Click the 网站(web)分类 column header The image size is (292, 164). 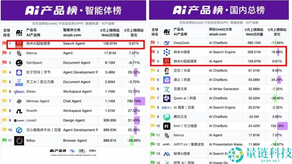click(220, 32)
